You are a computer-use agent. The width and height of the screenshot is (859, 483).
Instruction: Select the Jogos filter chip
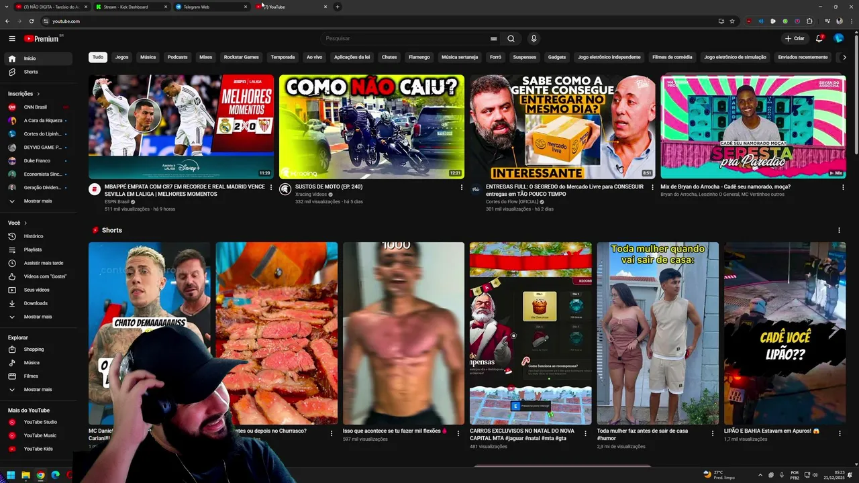click(x=121, y=58)
